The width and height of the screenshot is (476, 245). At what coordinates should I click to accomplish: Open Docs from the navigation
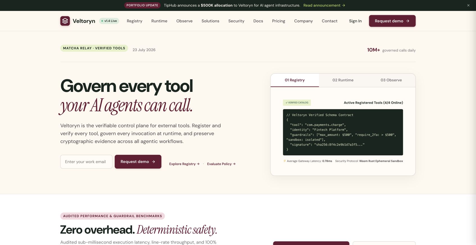click(258, 21)
